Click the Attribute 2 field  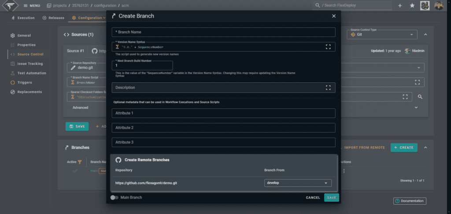pos(223,128)
